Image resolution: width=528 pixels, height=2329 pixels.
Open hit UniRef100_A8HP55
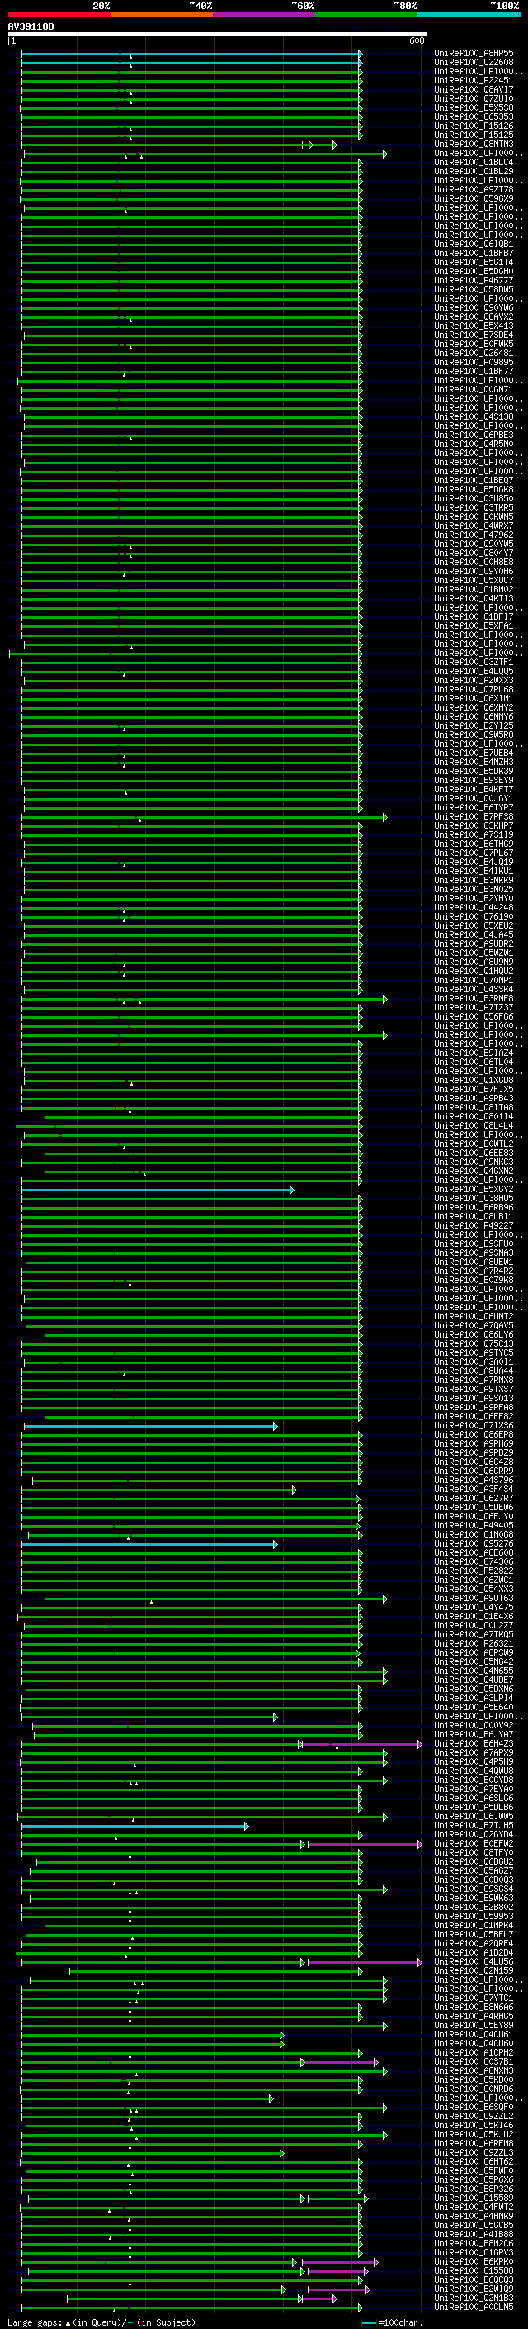pyautogui.click(x=474, y=54)
